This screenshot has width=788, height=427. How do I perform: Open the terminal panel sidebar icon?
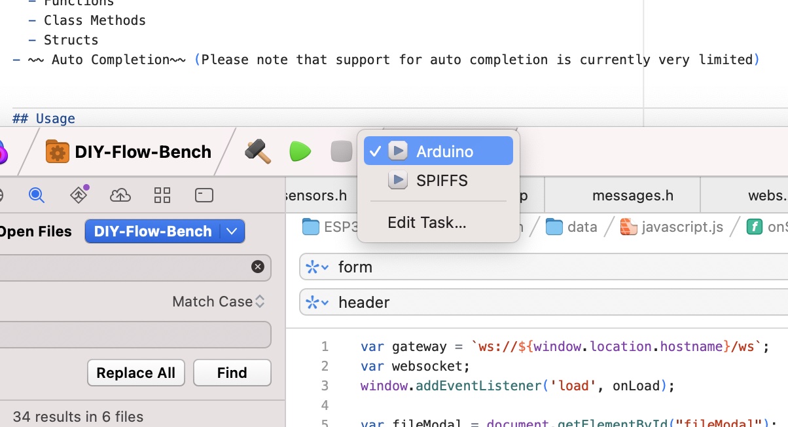point(204,195)
